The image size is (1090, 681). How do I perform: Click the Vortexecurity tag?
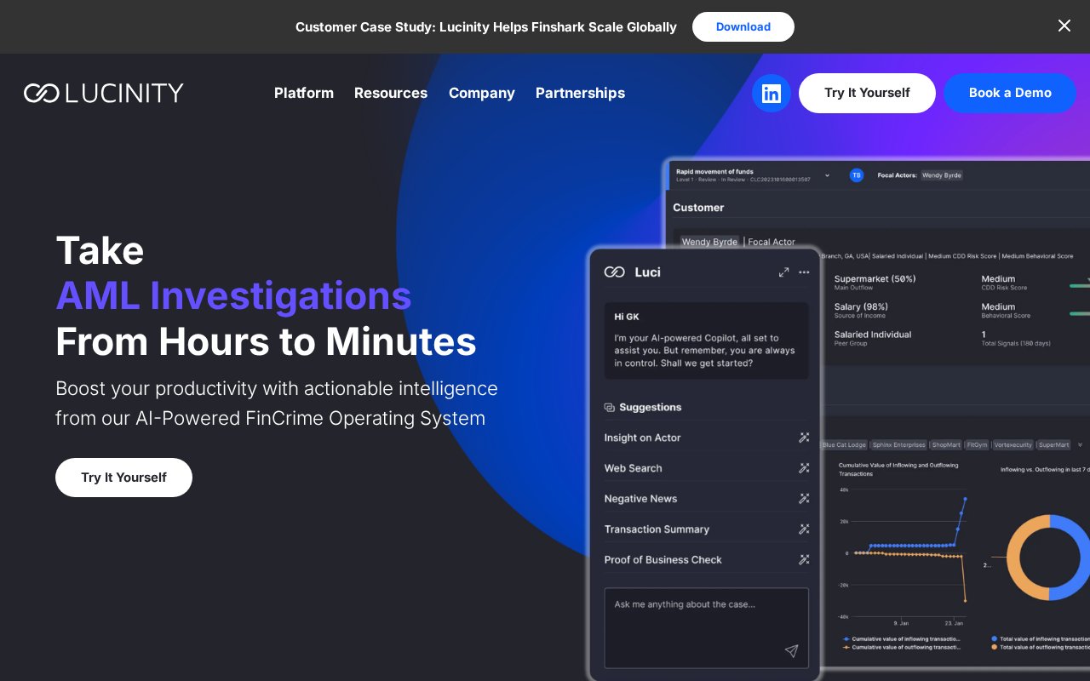[1013, 445]
